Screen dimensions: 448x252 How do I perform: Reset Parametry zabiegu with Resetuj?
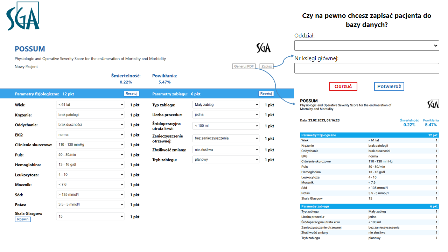pos(266,93)
